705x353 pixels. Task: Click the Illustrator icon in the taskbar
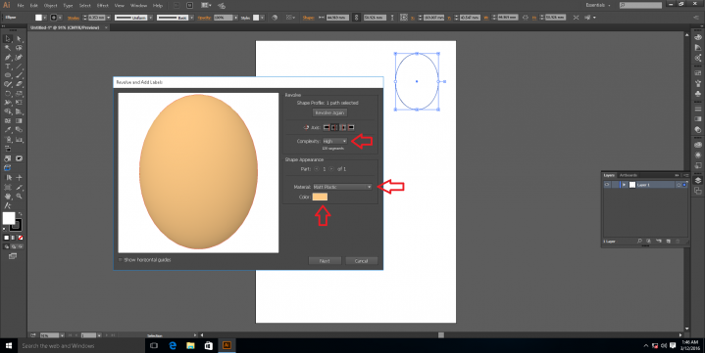click(x=227, y=345)
